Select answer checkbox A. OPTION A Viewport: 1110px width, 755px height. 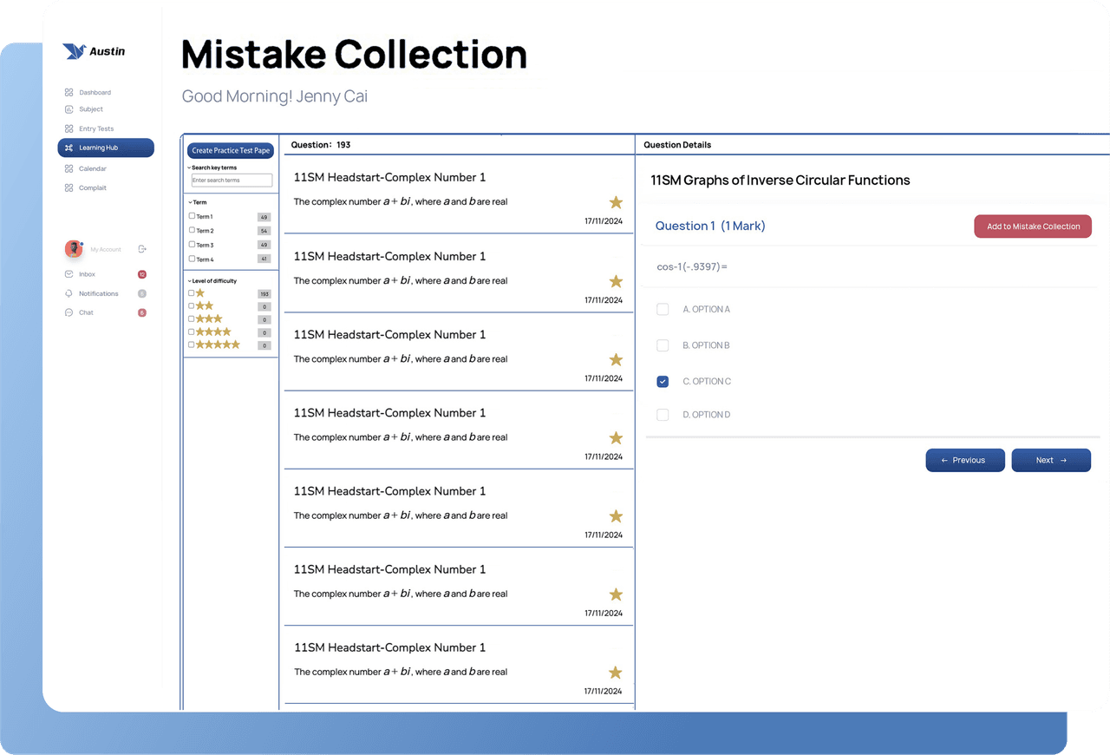coord(663,309)
